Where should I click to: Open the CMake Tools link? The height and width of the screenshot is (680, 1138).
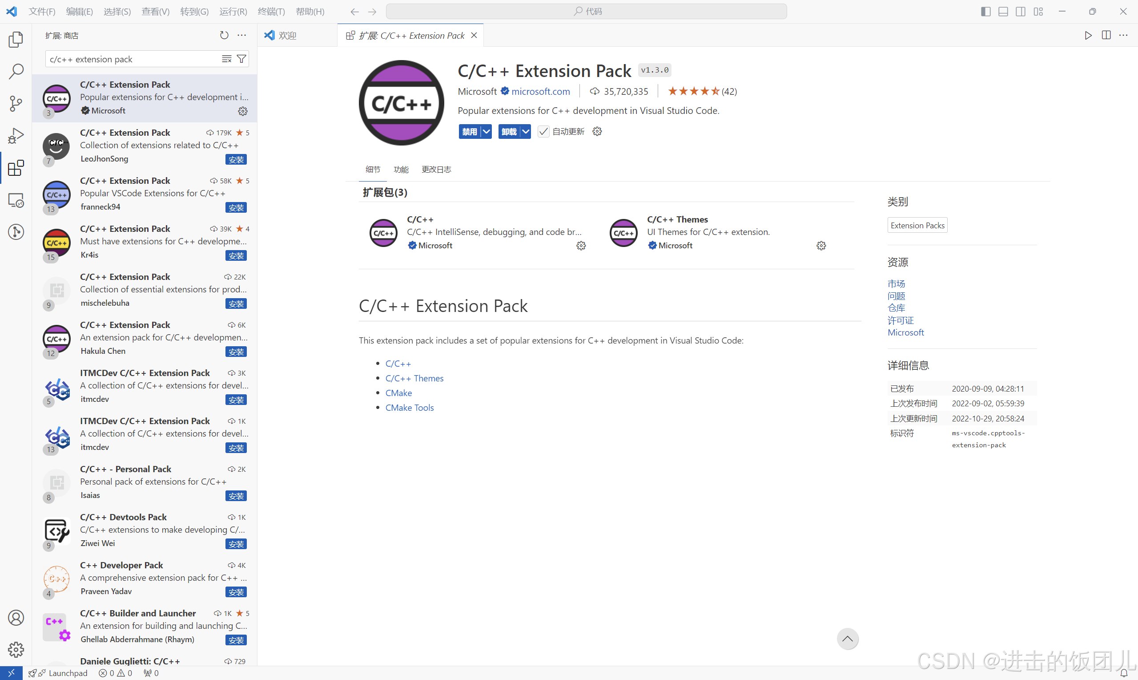click(409, 407)
